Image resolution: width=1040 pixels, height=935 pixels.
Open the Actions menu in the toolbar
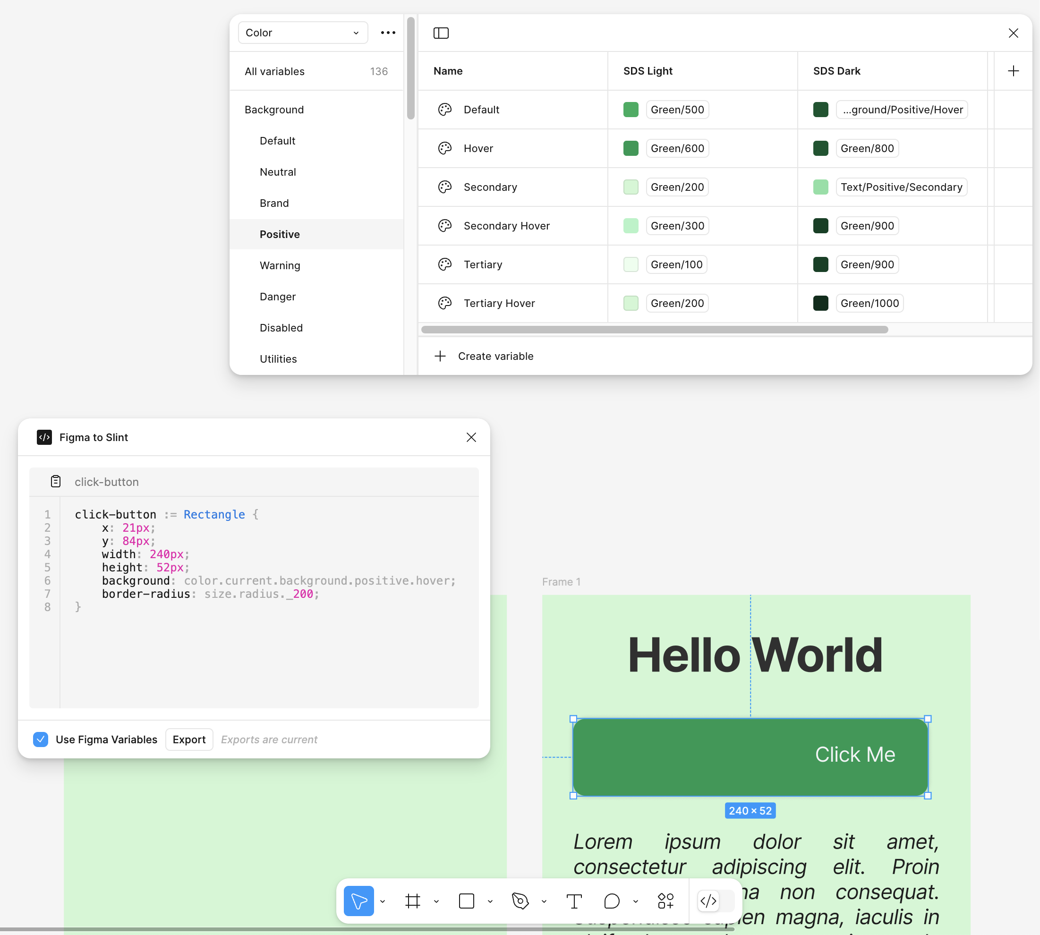(666, 901)
